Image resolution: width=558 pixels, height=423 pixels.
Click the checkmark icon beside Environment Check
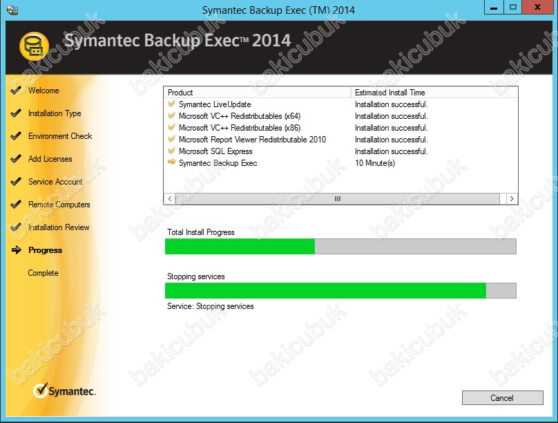pos(16,136)
